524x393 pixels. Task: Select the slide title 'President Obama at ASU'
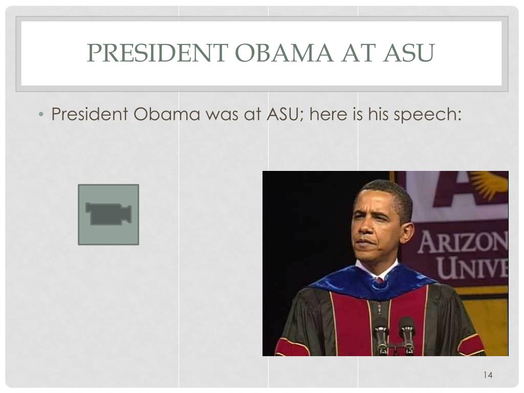[x=260, y=53]
